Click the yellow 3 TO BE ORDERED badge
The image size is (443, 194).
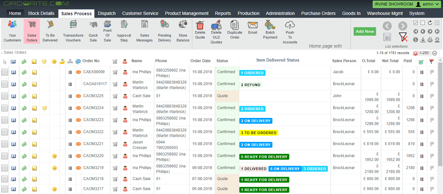point(258,133)
